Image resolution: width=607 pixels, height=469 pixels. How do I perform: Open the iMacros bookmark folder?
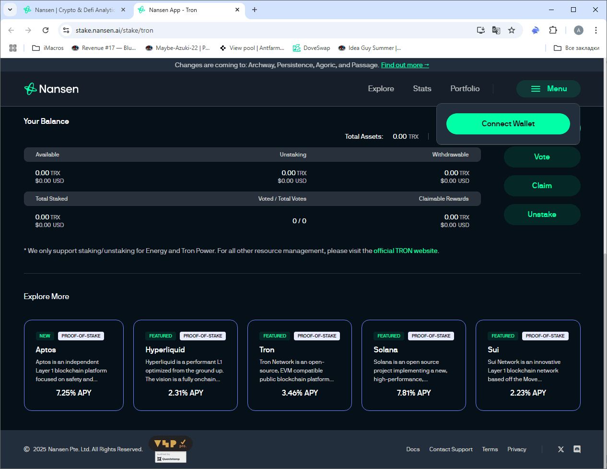48,48
